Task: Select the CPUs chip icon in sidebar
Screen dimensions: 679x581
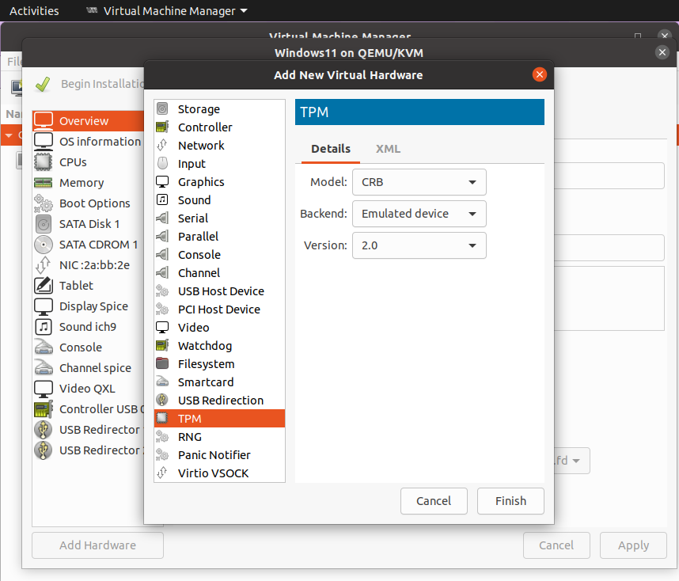Action: point(44,162)
